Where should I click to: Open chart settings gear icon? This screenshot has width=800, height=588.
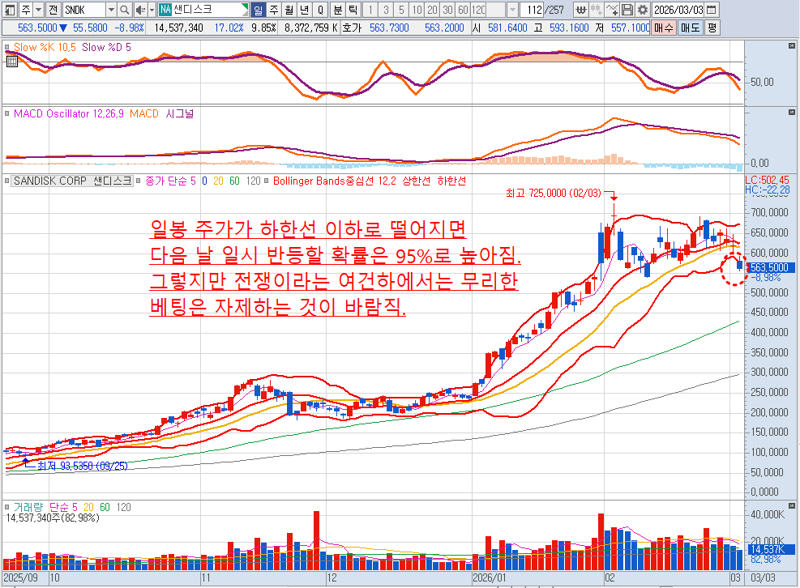click(642, 10)
